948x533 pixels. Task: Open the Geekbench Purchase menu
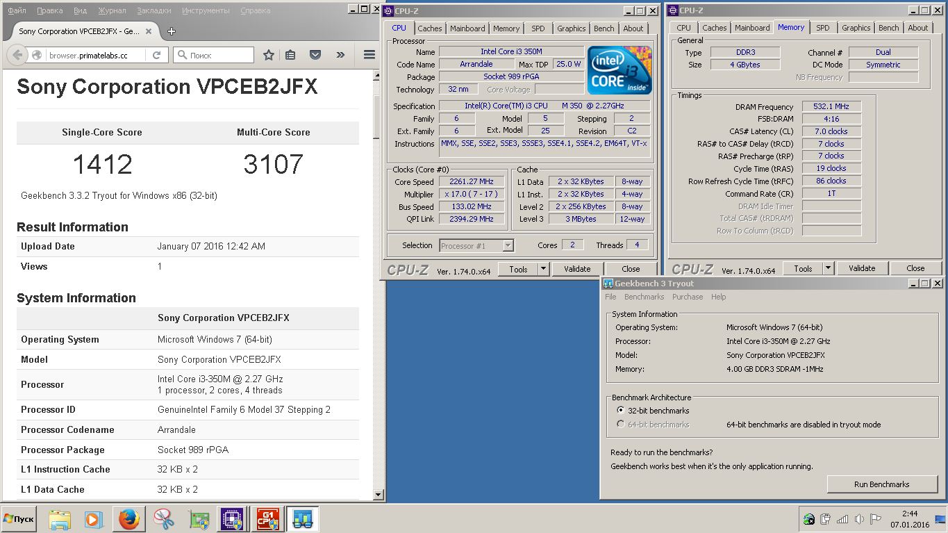[688, 297]
